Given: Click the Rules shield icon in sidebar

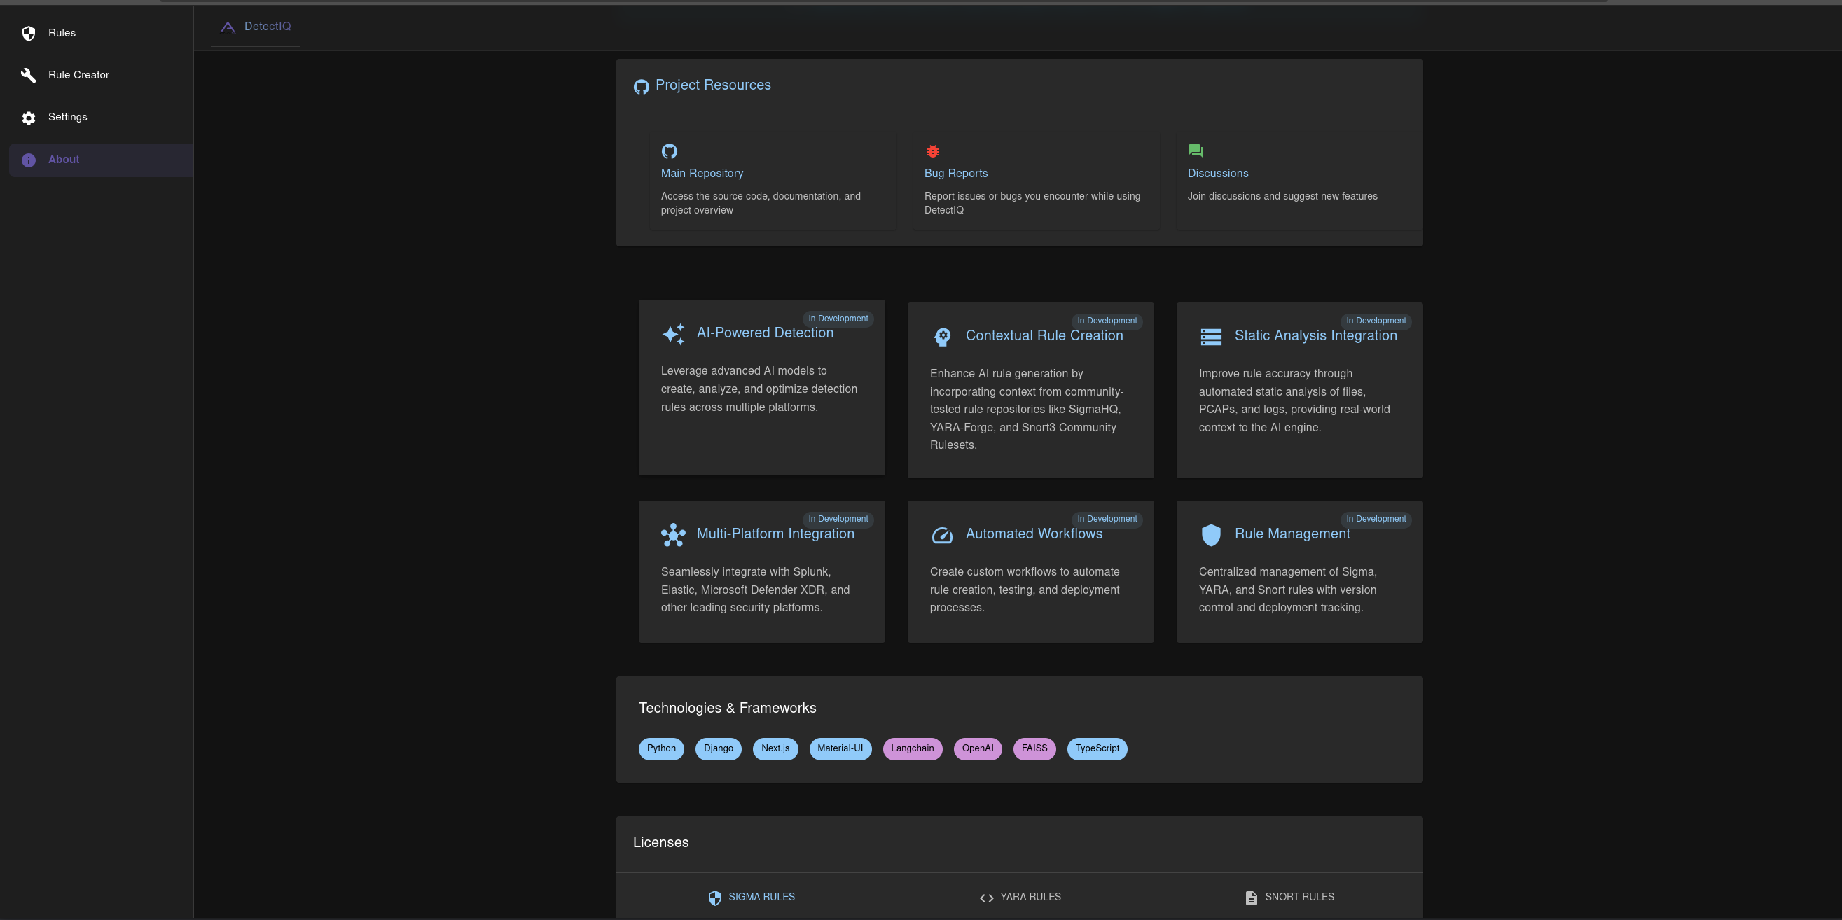Looking at the screenshot, I should pyautogui.click(x=29, y=34).
